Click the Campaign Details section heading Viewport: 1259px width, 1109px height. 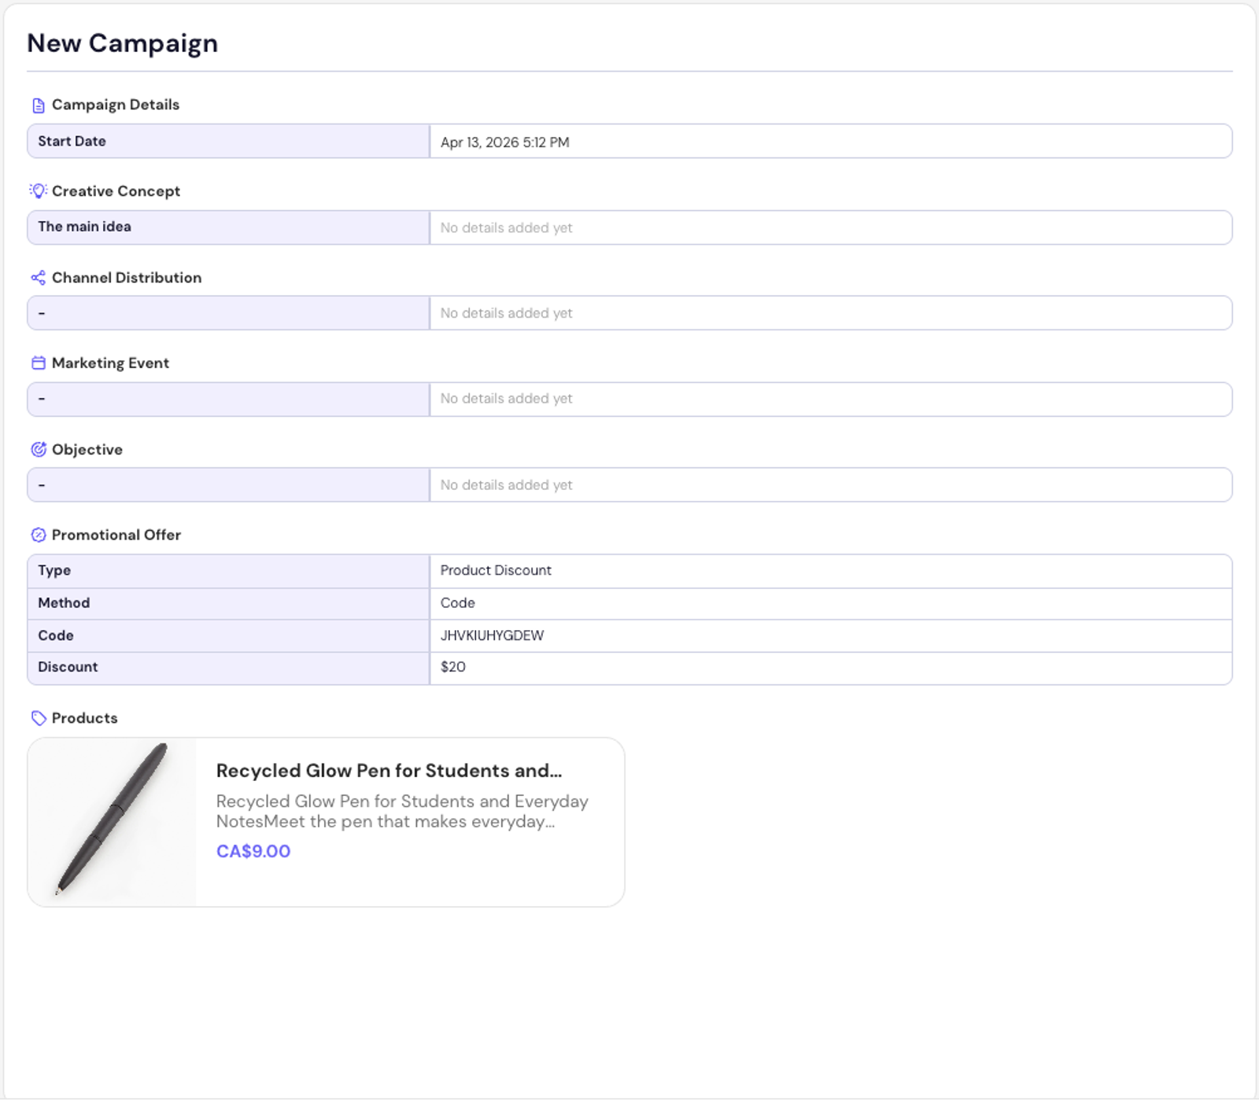(115, 105)
